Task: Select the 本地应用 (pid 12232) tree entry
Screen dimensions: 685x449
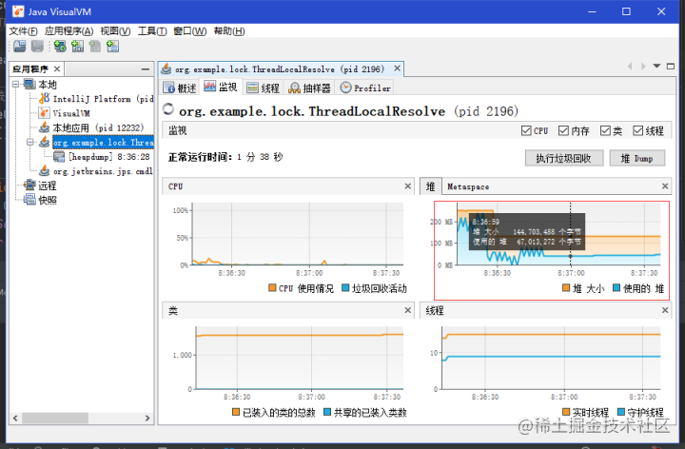Action: pyautogui.click(x=98, y=127)
